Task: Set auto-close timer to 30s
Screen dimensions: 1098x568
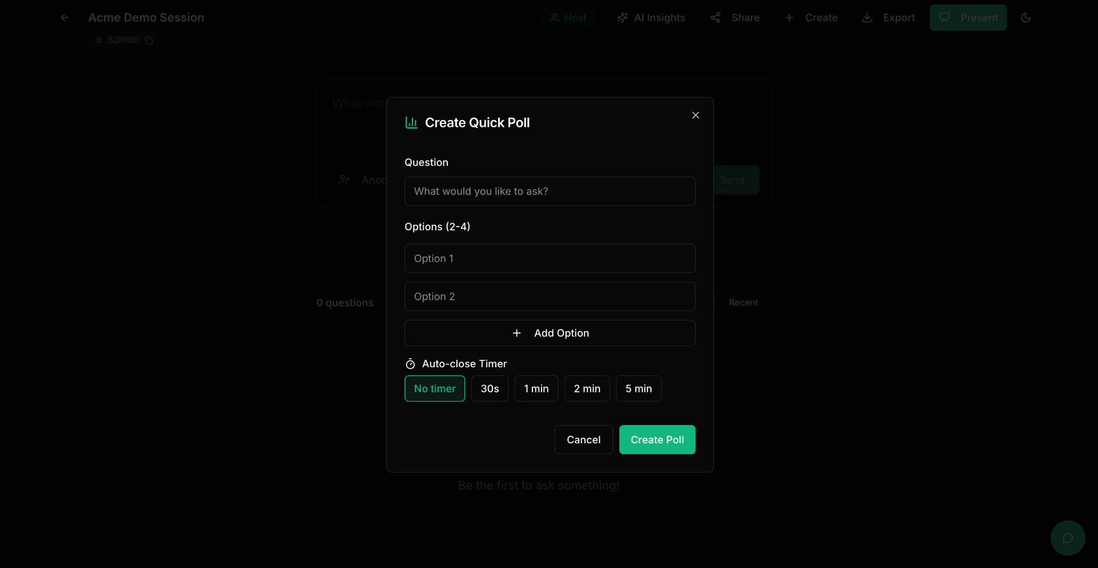Action: point(490,388)
